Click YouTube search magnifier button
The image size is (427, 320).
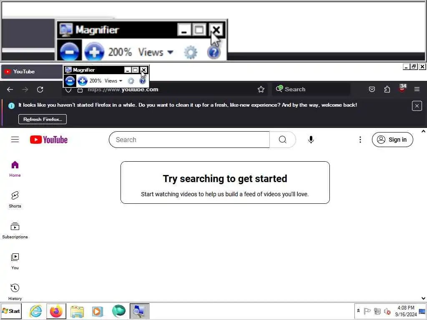(x=283, y=140)
